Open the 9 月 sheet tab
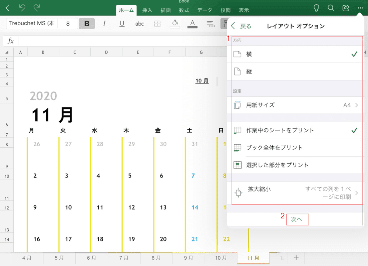Viewport: 368px width, 266px height. click(189, 258)
